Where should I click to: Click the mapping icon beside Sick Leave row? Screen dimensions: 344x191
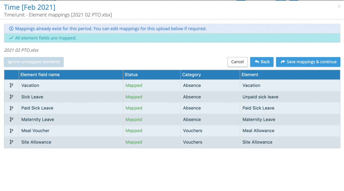point(11,97)
